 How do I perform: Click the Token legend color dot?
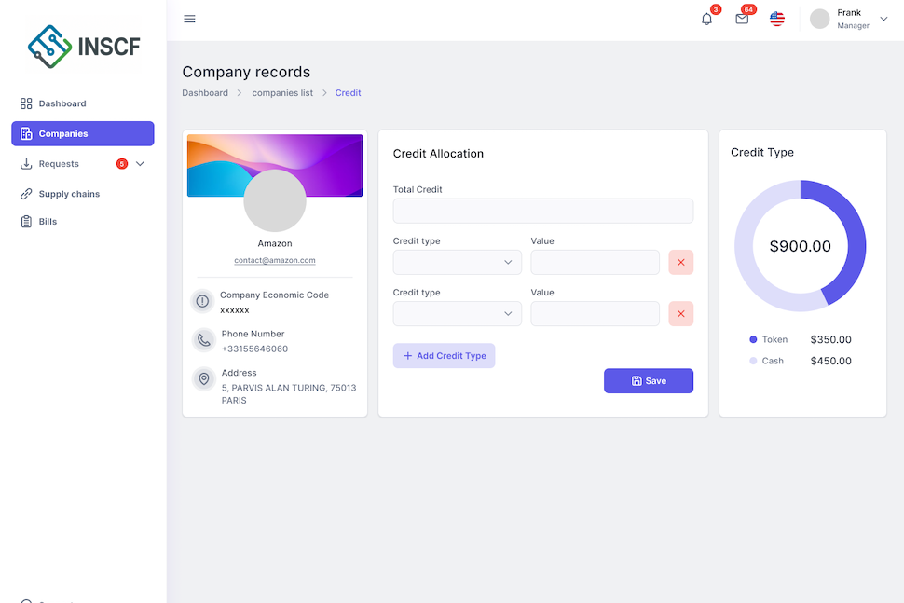753,340
